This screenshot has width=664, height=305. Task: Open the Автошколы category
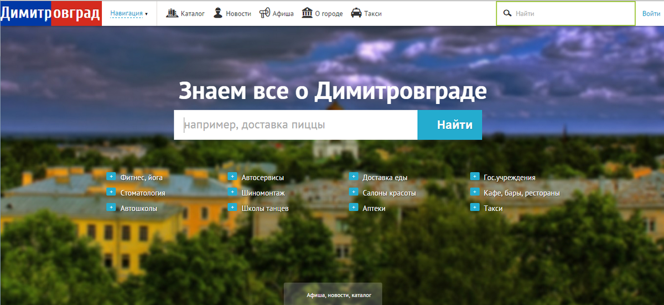tap(138, 209)
